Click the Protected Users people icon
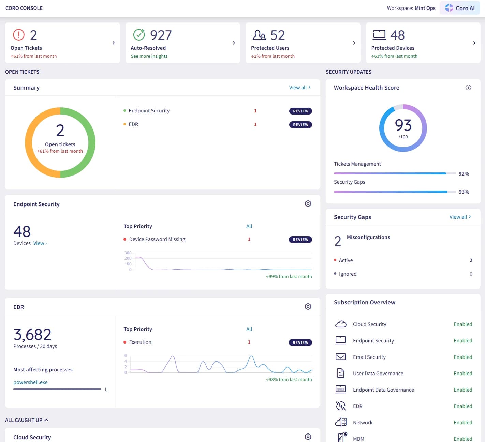 [x=259, y=35]
